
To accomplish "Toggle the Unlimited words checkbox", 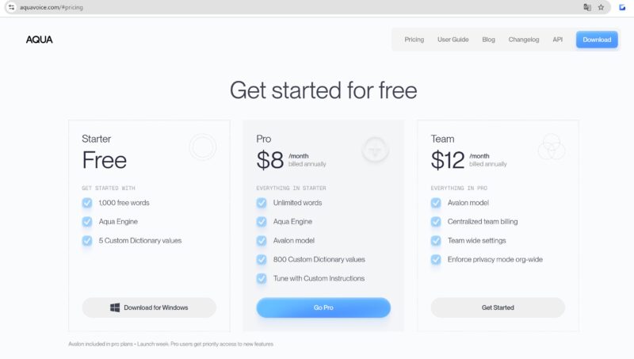I will coord(262,203).
